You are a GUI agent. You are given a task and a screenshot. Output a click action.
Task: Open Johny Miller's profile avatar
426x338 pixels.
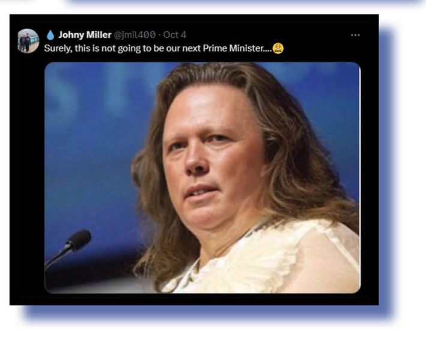[x=28, y=41]
